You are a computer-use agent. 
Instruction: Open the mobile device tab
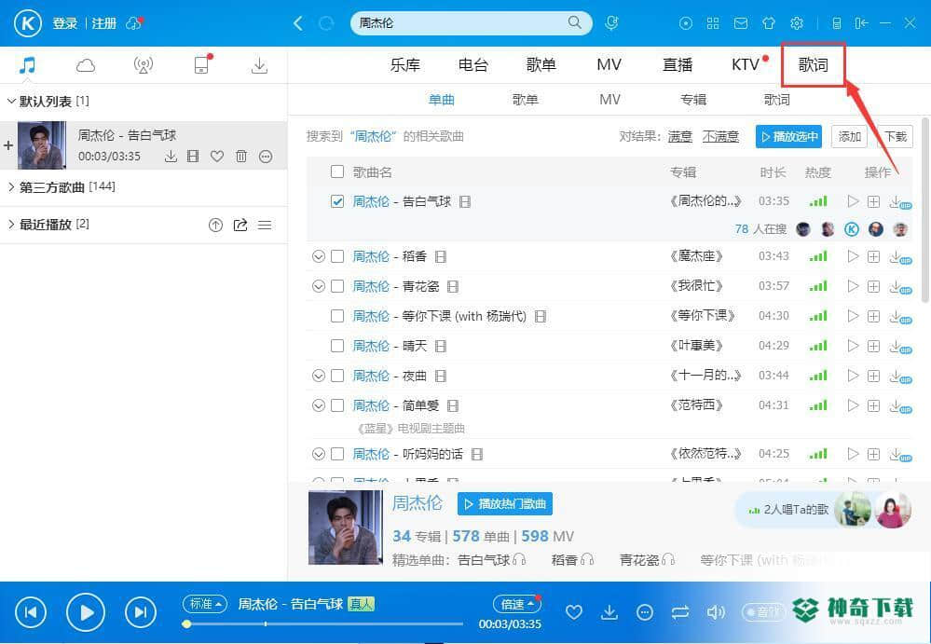202,64
